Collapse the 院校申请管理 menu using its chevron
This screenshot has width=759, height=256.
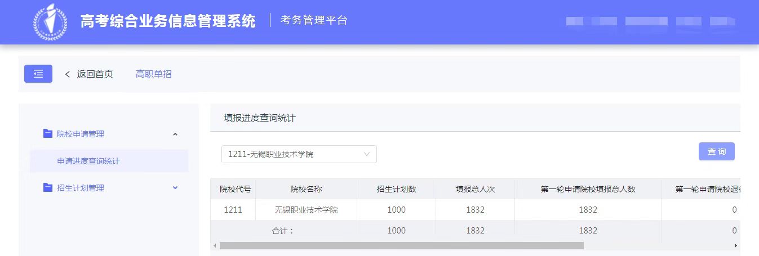click(x=175, y=134)
